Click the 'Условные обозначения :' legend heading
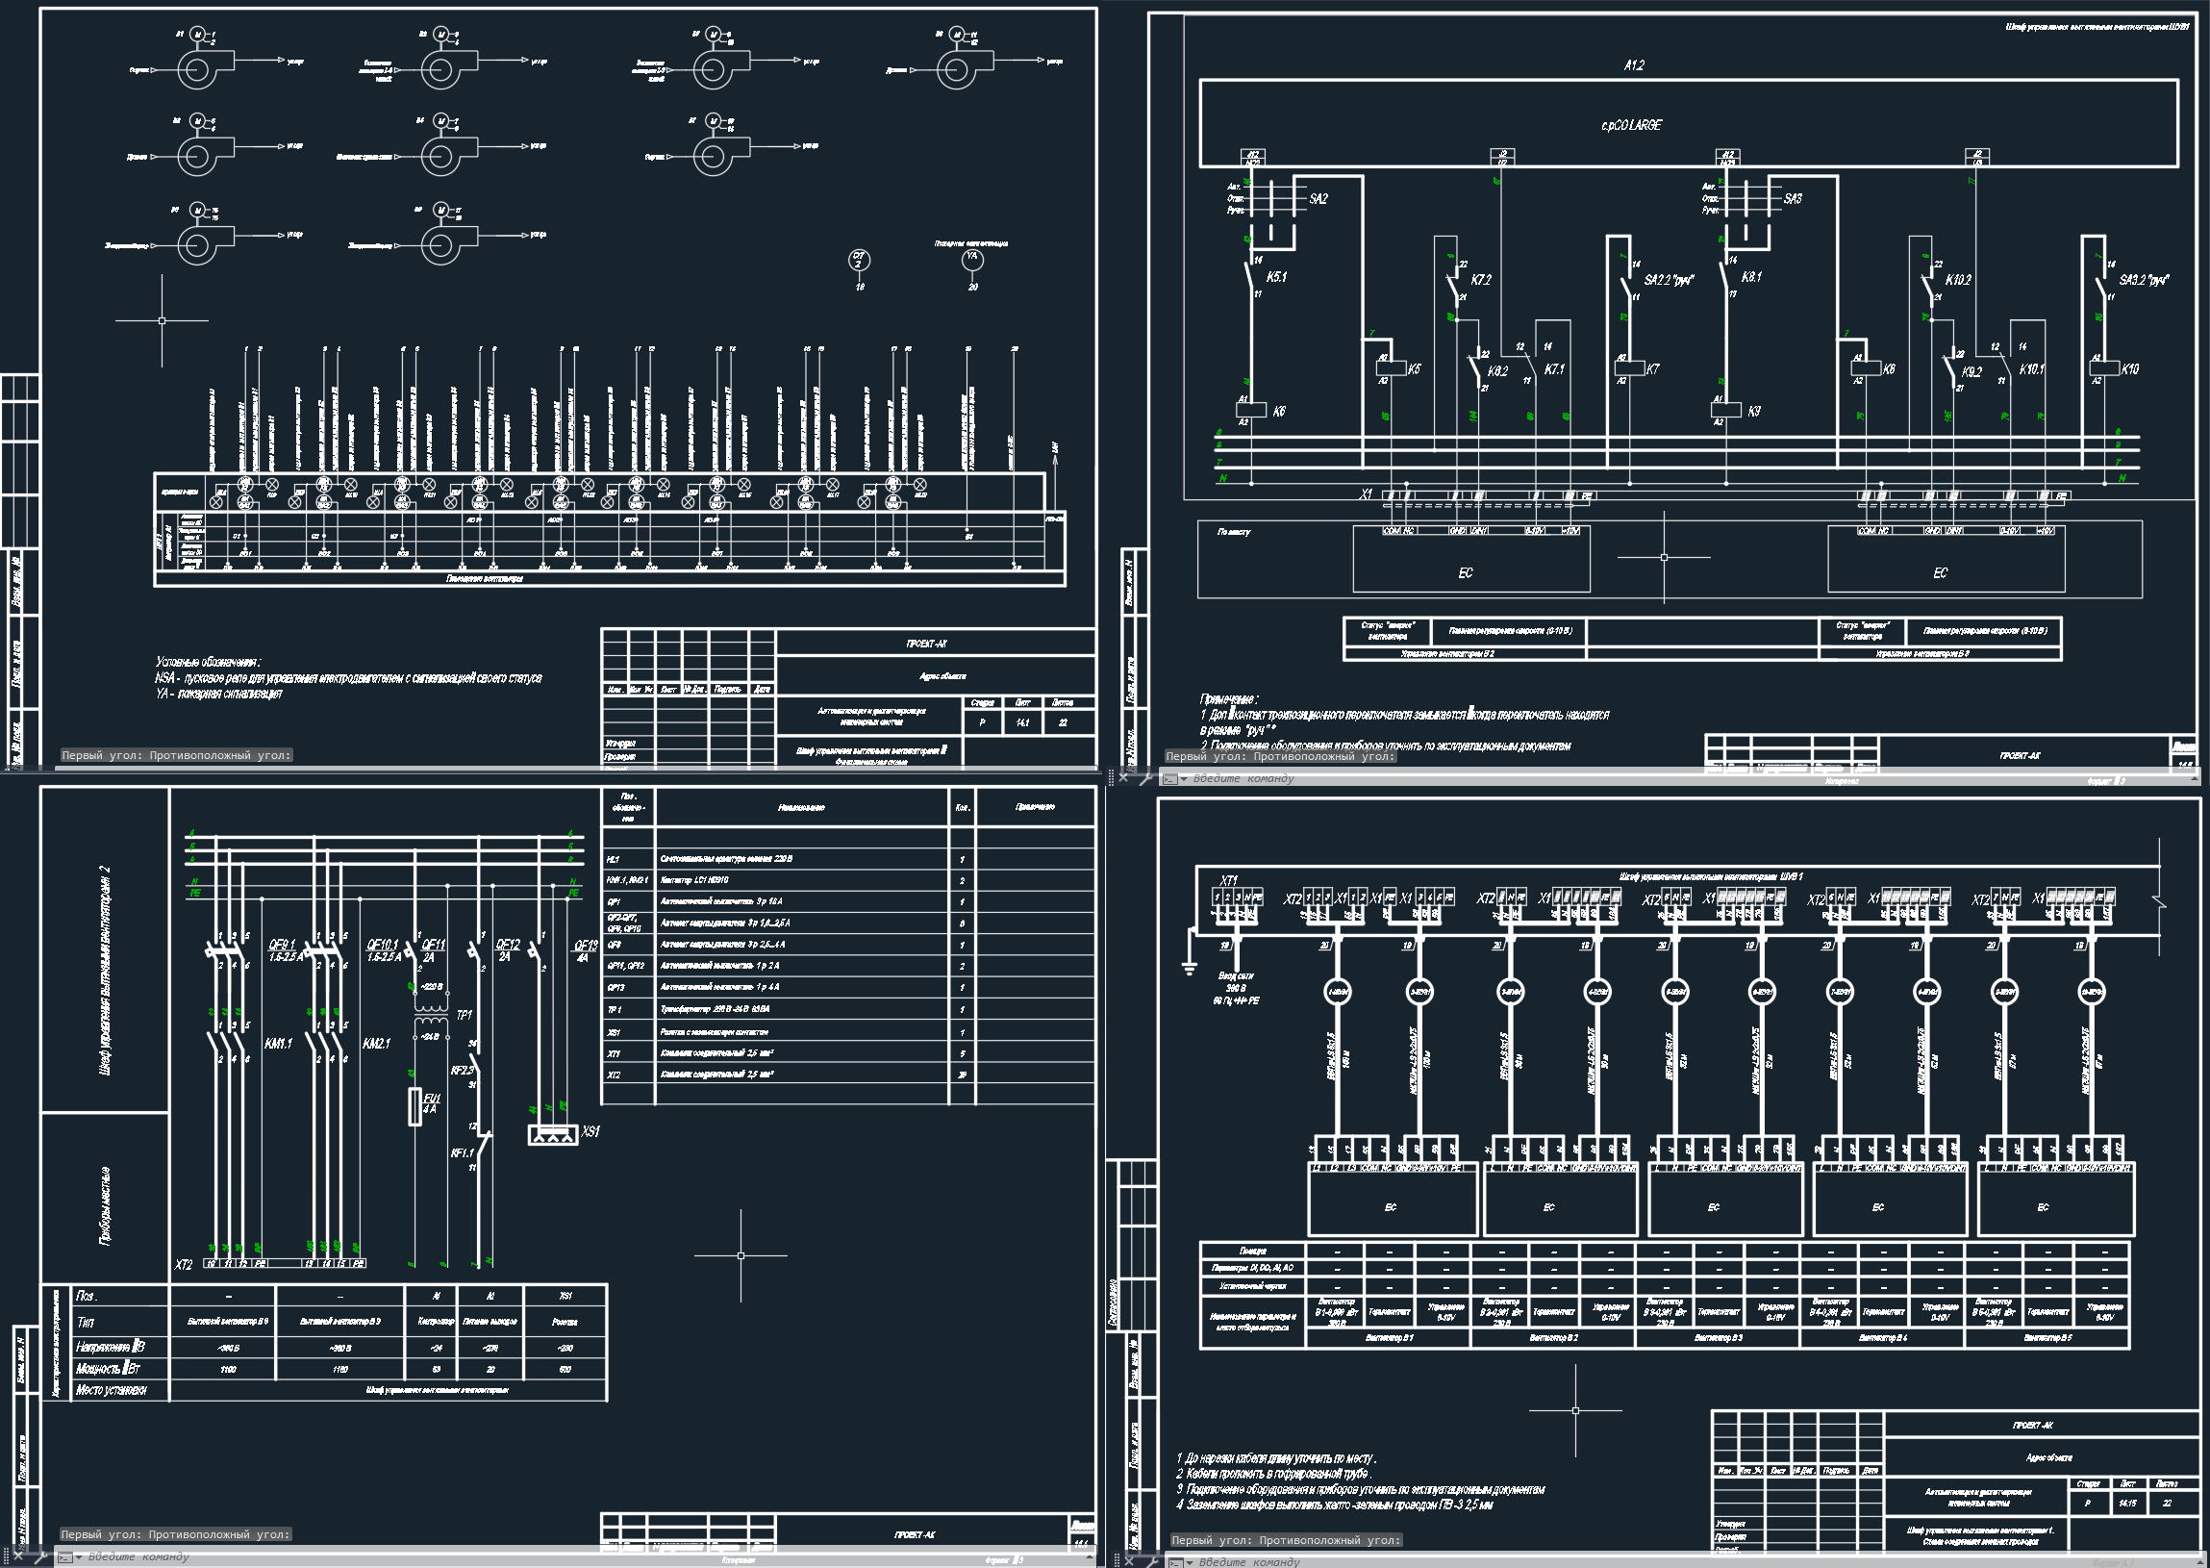 click(208, 663)
